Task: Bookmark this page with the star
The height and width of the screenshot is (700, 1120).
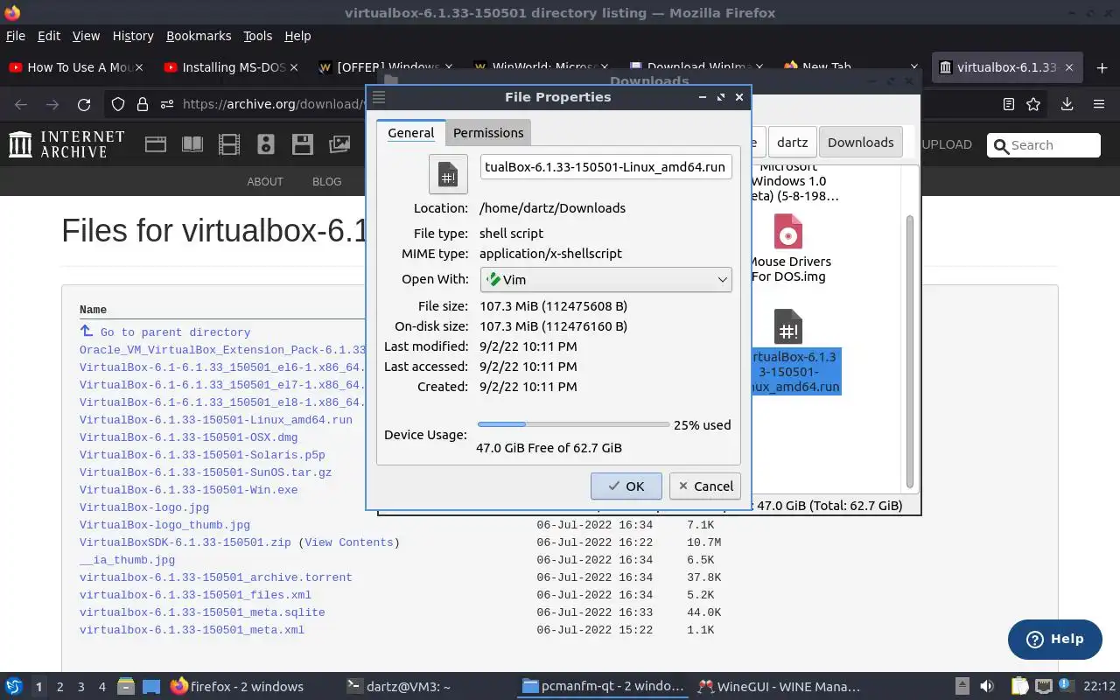Action: point(1033,104)
